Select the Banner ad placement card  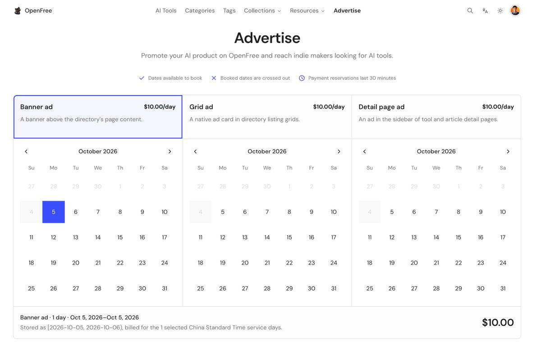[x=98, y=117]
